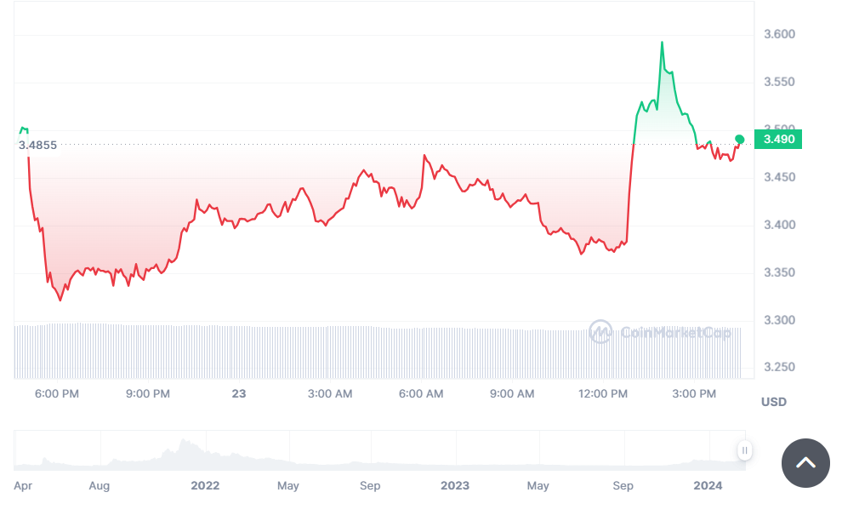Image resolution: width=842 pixels, height=521 pixels.
Task: Click the 12:00 PM time axis label
Action: [x=603, y=393]
